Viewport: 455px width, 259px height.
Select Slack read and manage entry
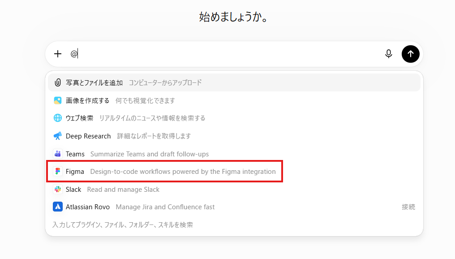[x=234, y=189]
